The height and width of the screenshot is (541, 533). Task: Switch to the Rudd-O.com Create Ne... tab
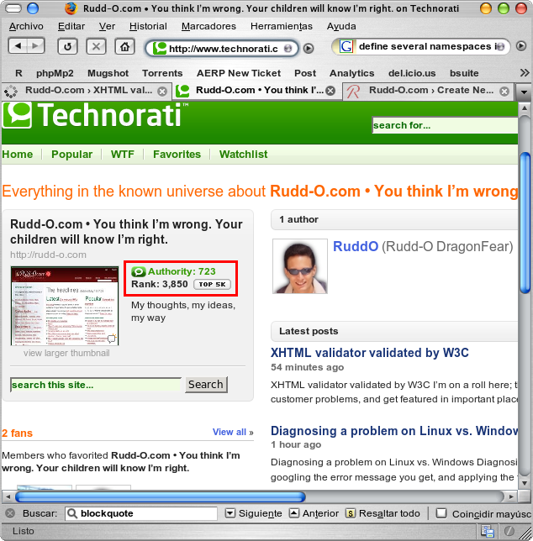coord(428,92)
